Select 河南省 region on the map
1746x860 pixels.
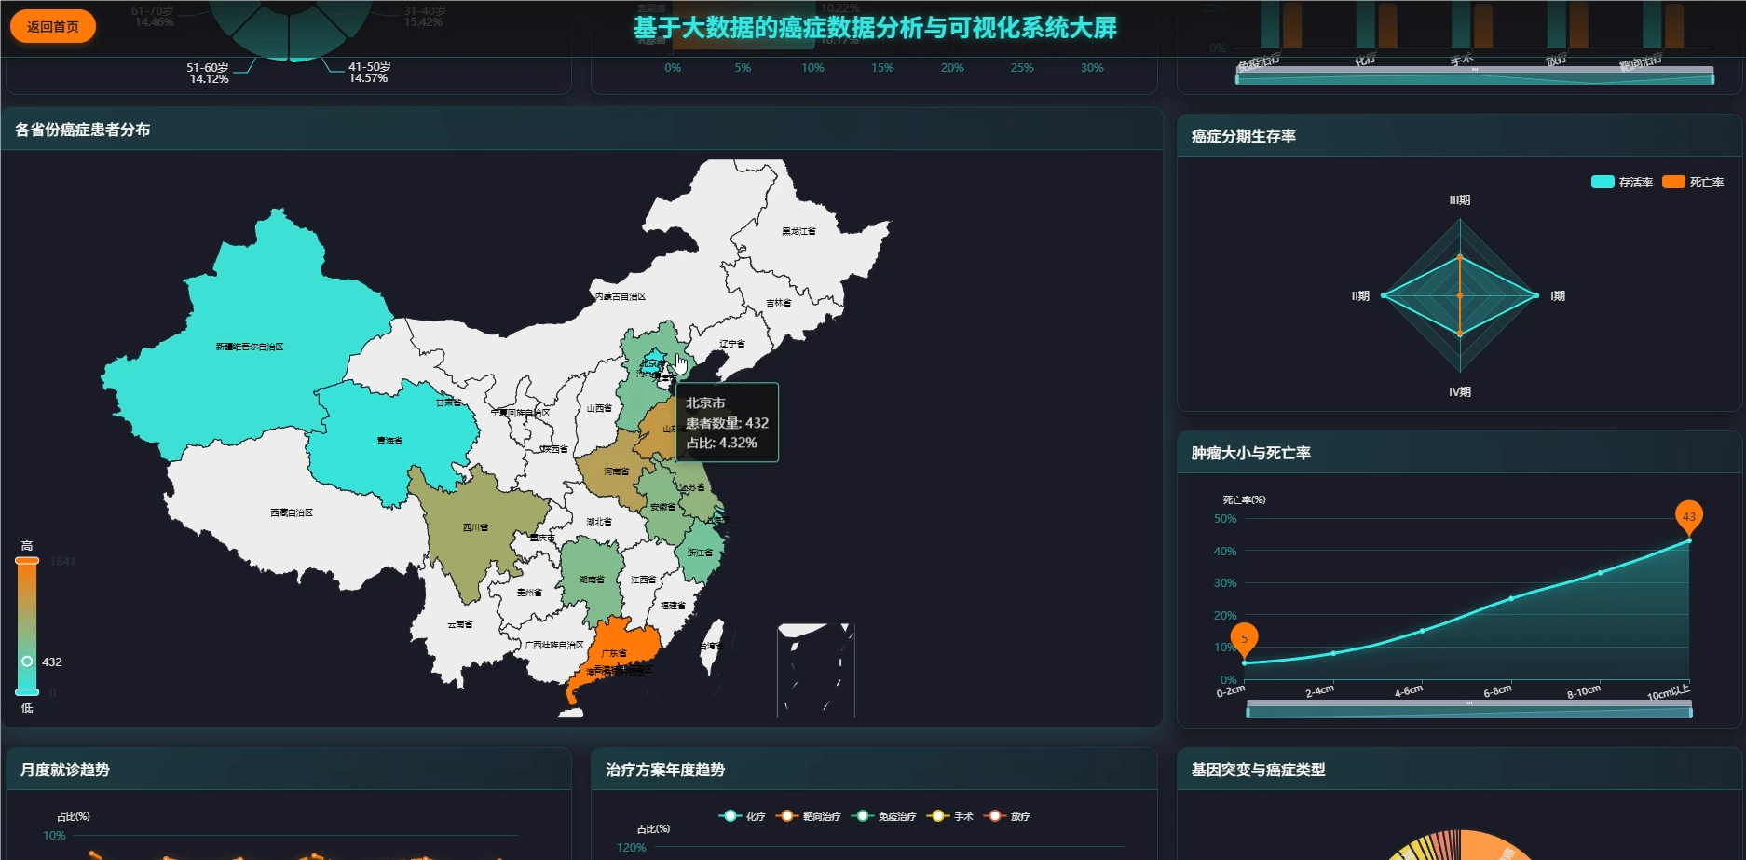(615, 472)
